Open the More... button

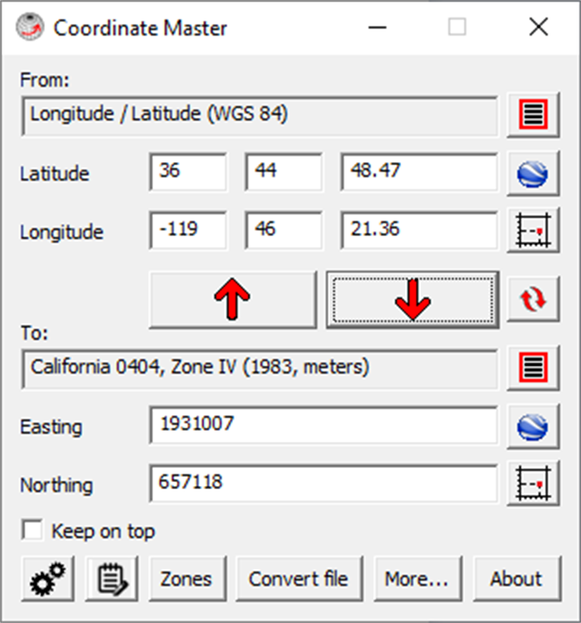point(418,579)
